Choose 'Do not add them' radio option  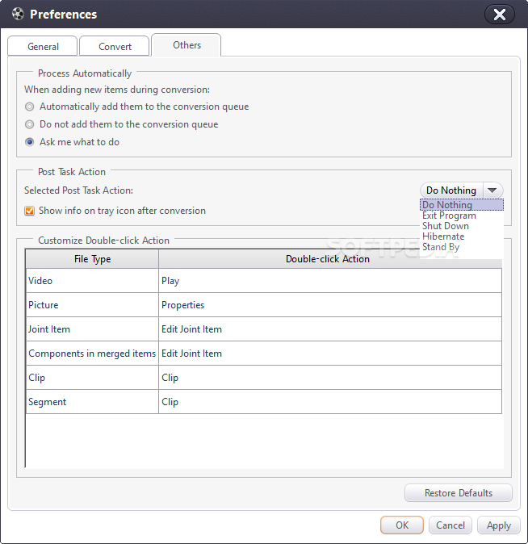coord(30,124)
